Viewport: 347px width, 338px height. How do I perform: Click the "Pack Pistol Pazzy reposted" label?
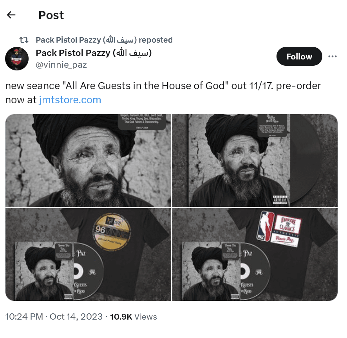point(104,40)
